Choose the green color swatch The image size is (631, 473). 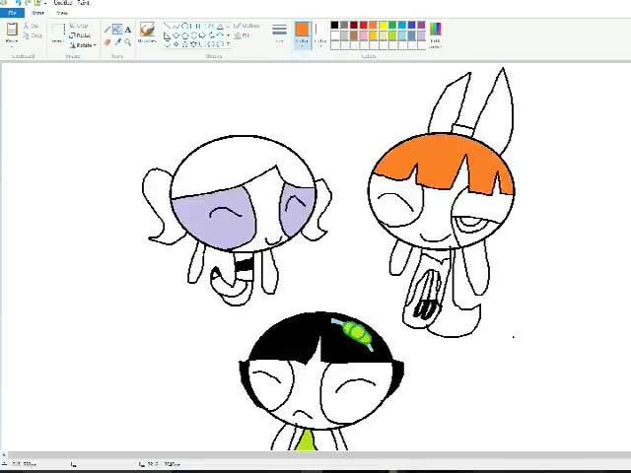(392, 26)
